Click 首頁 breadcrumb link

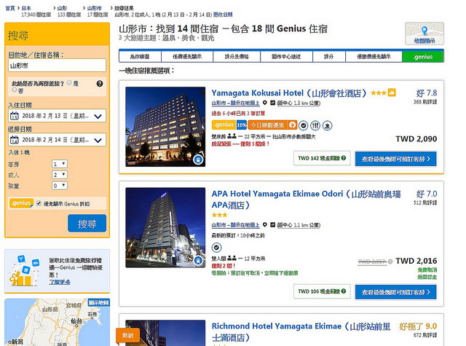10,8
